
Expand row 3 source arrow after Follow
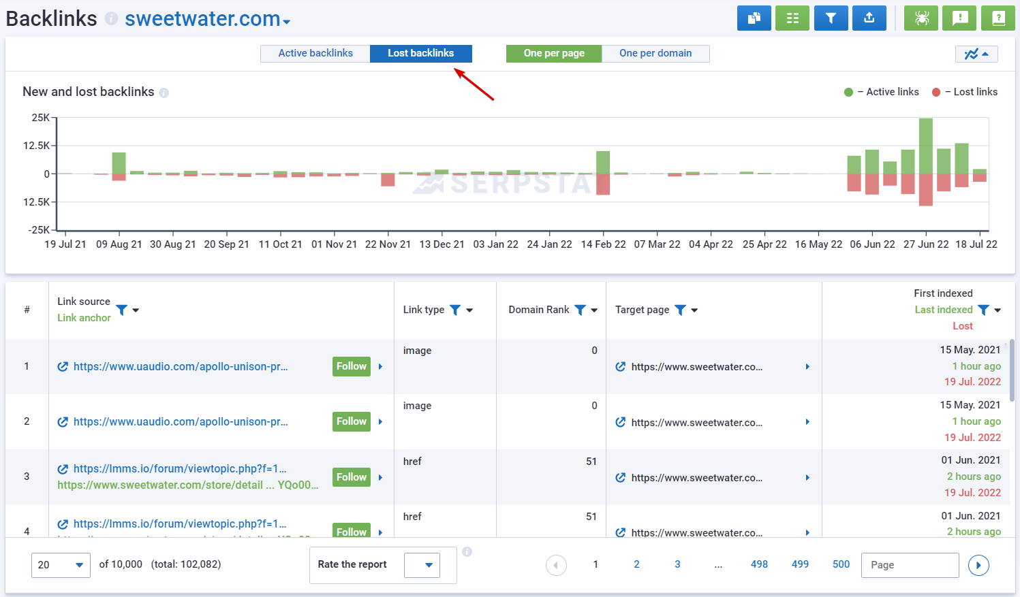pos(380,477)
